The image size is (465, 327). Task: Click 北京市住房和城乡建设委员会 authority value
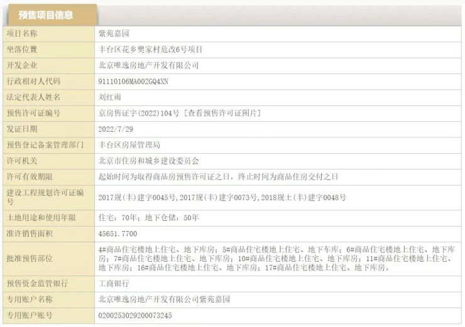(149, 161)
